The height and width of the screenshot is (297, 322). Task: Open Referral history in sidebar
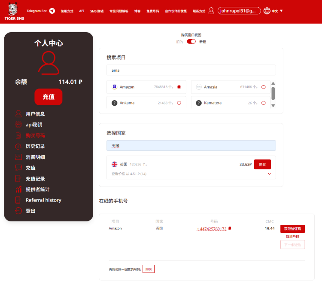[x=43, y=200]
